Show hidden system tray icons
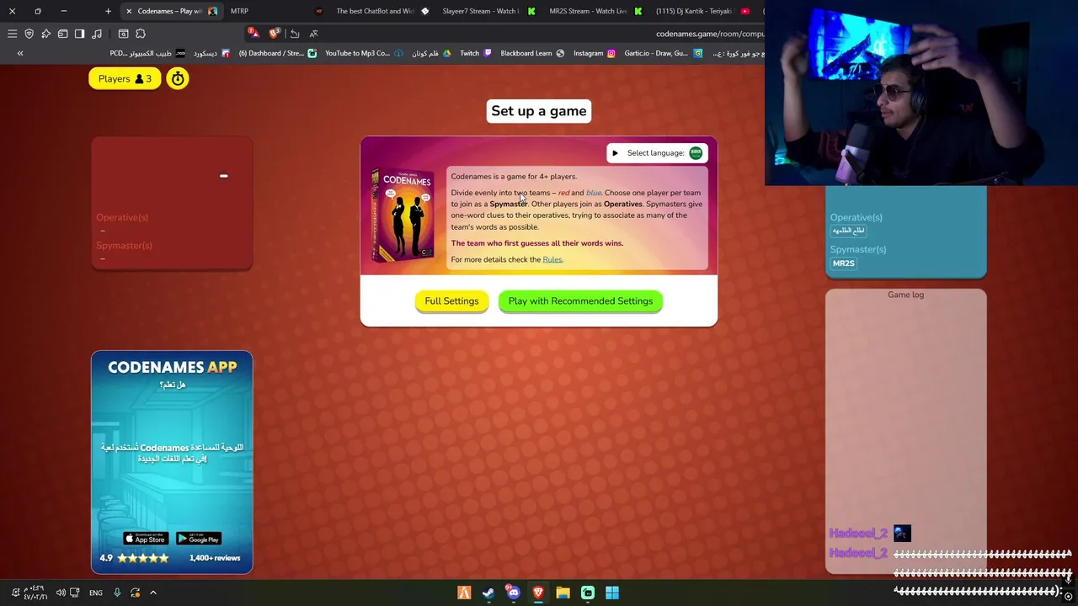The height and width of the screenshot is (606, 1078). pyautogui.click(x=153, y=593)
